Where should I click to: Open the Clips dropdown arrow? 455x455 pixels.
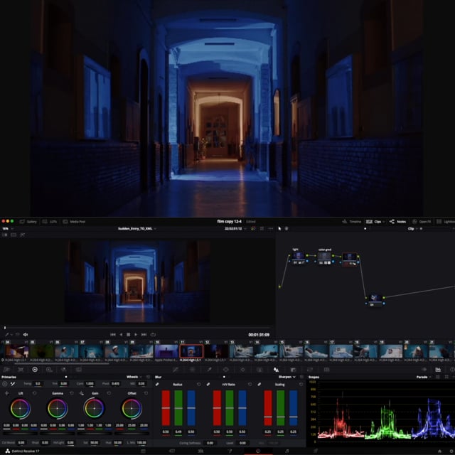pos(384,222)
